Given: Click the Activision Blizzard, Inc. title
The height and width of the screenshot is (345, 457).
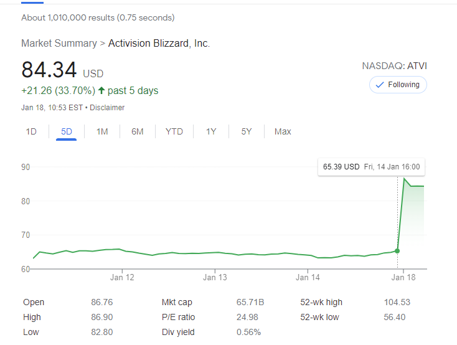Looking at the screenshot, I should point(159,44).
